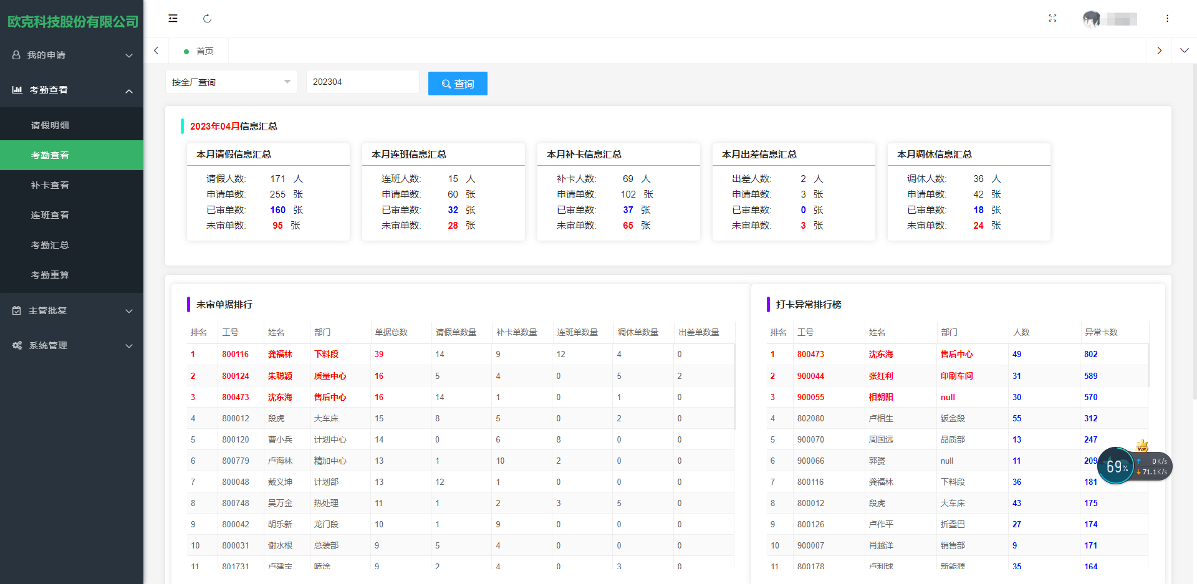This screenshot has height=584, width=1197.
Task: Open the 考勤重算 submenu item
Action: (x=72, y=275)
